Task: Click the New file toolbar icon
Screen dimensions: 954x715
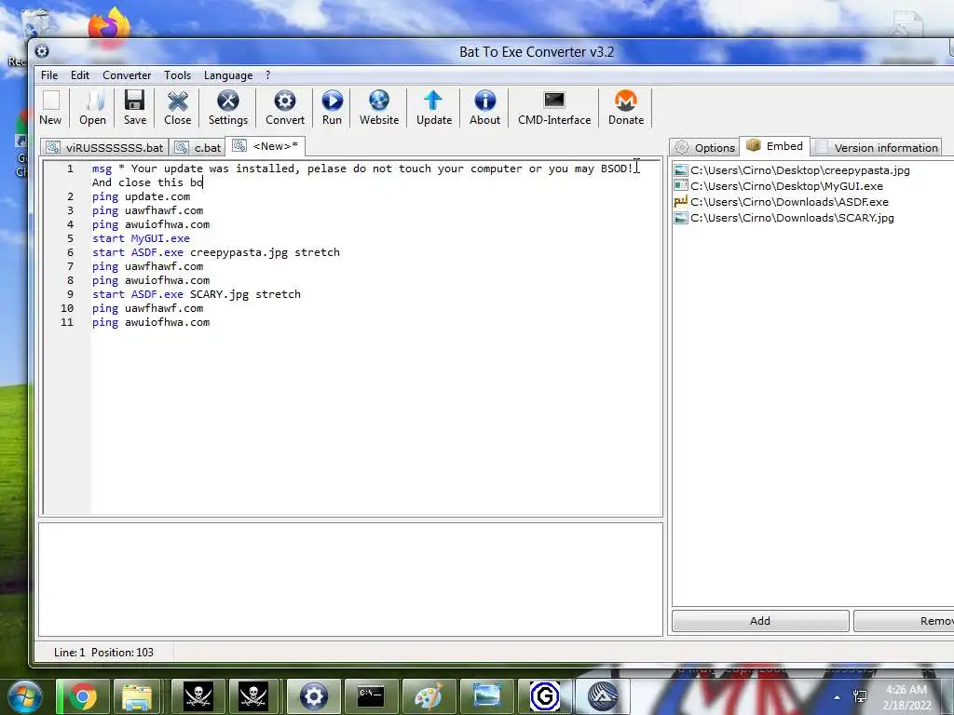Action: 50,108
